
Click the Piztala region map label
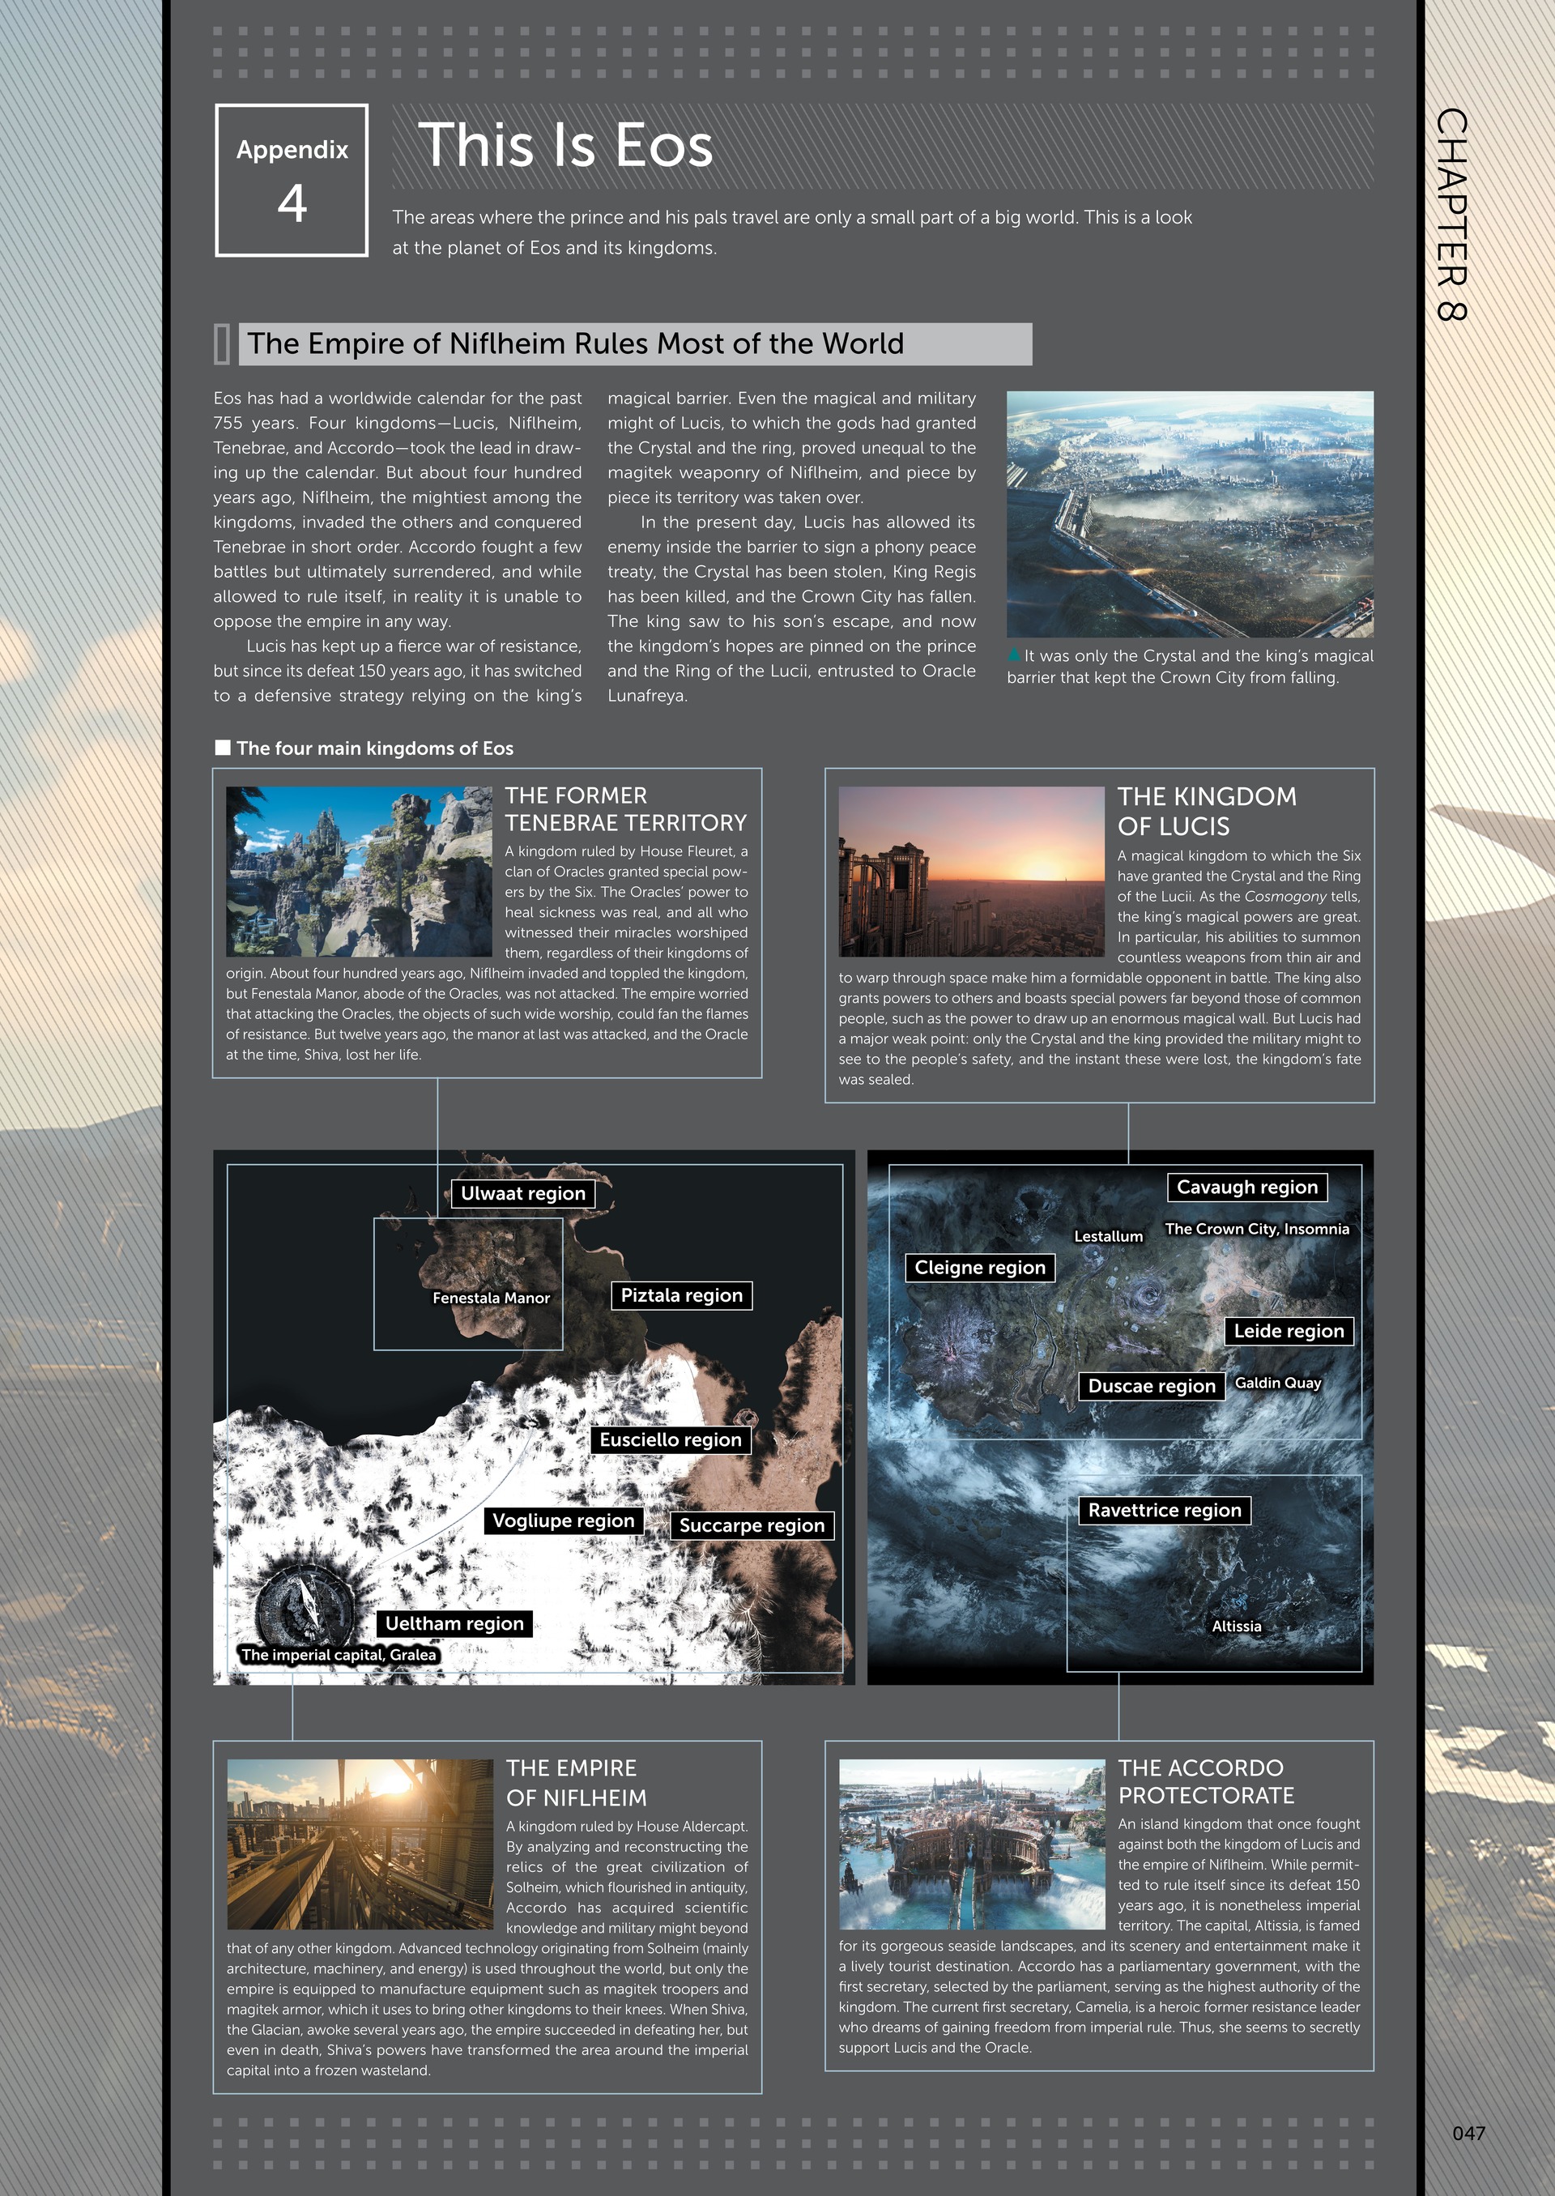682,1296
